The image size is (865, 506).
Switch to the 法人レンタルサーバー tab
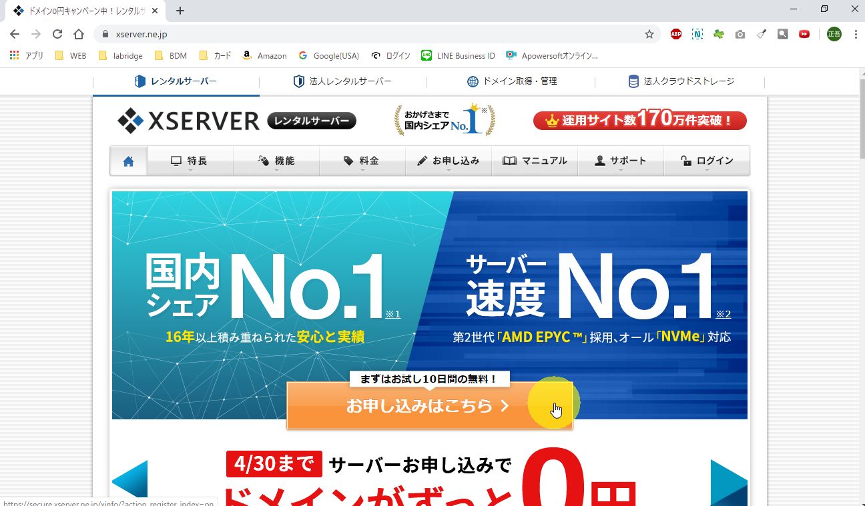tap(342, 81)
